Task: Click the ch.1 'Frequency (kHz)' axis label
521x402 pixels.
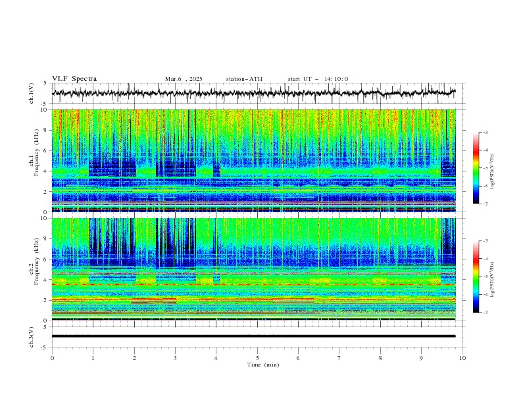Action: tap(37, 152)
